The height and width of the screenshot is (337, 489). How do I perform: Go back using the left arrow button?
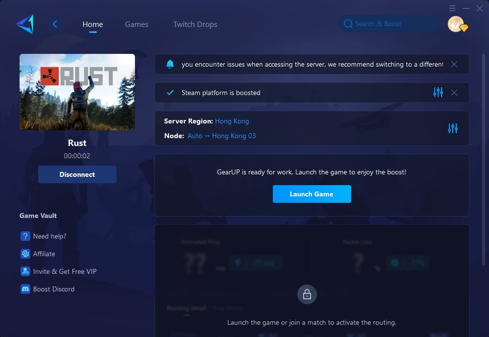[x=55, y=24]
